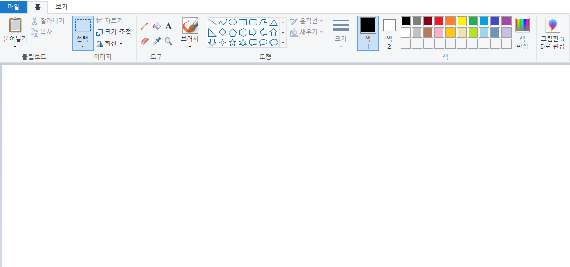
Task: Choose the Triangle shape
Action: (274, 22)
